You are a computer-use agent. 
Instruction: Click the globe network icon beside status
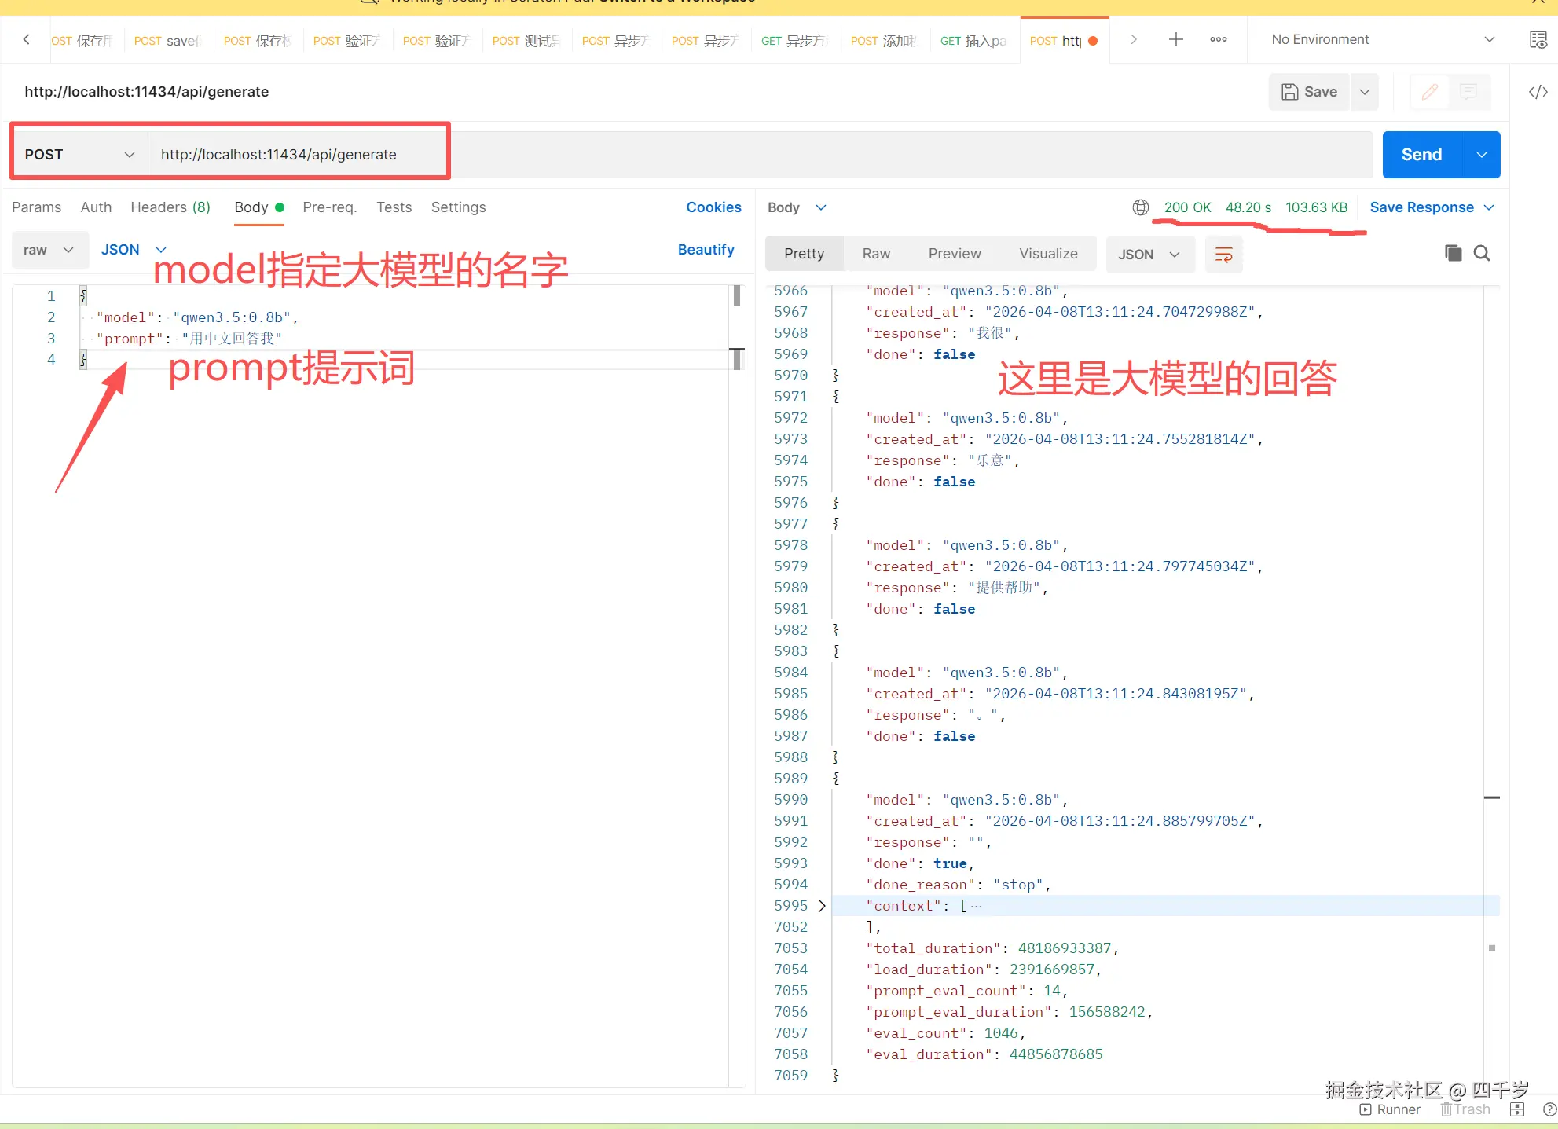click(x=1140, y=207)
